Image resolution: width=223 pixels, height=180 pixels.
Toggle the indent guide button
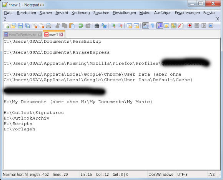[160, 26]
